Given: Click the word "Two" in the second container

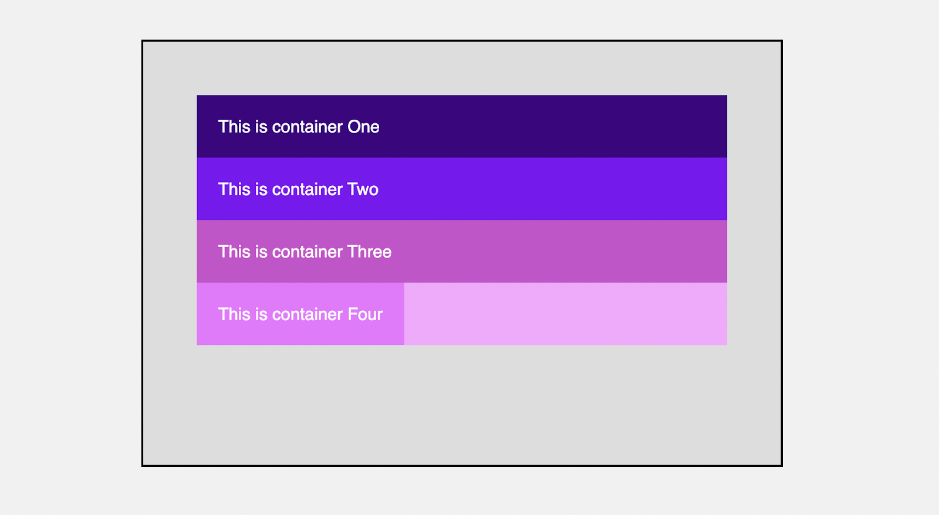Looking at the screenshot, I should pos(363,189).
